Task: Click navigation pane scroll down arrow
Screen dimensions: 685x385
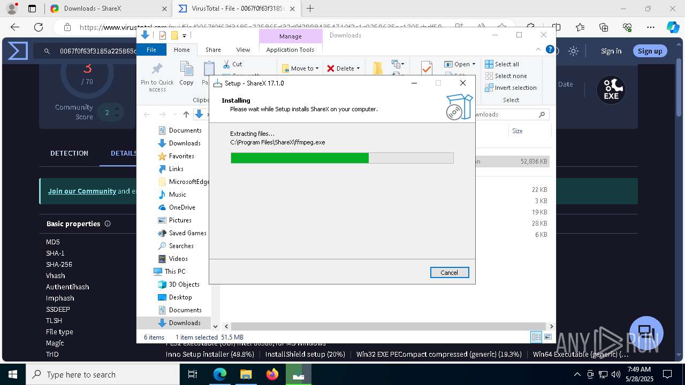Action: [x=216, y=326]
